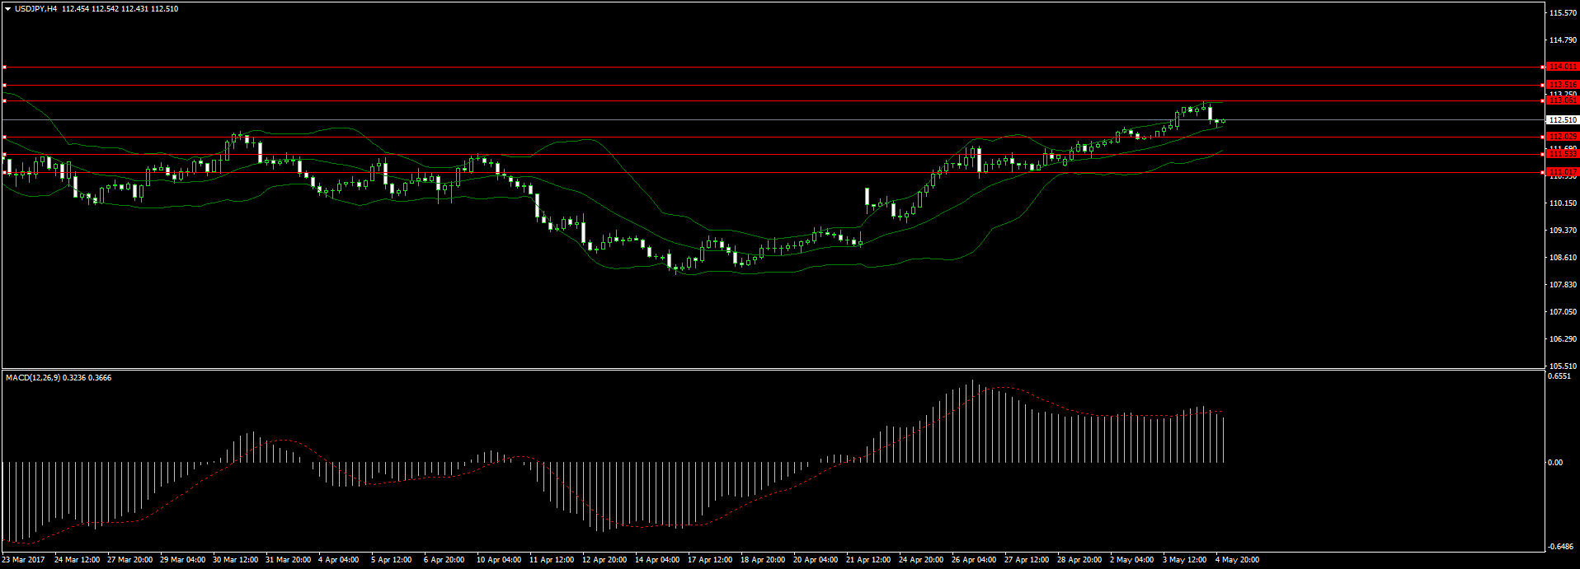Select the 114.011 red price label
The width and height of the screenshot is (1580, 569).
coord(1563,67)
